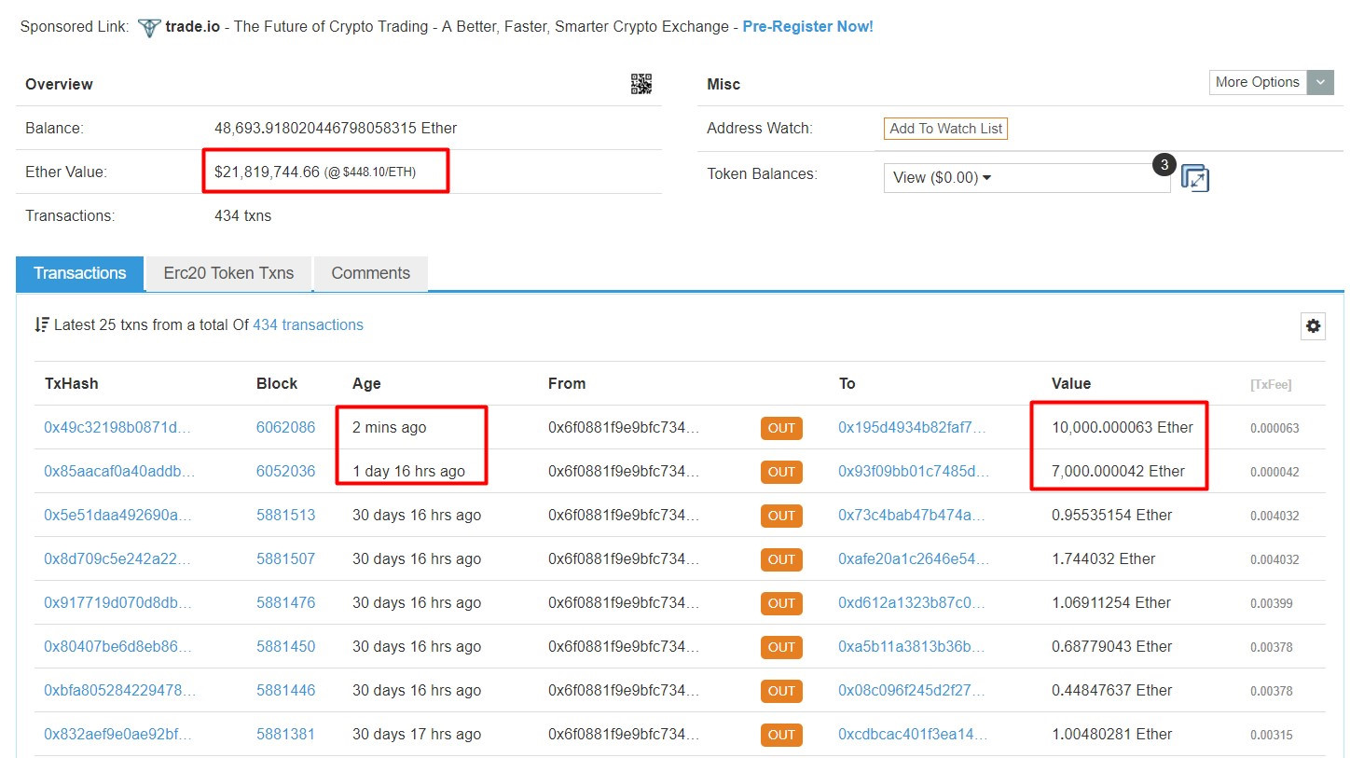1350x758 pixels.
Task: Click the OUT badge on the first transaction row
Action: coord(781,428)
